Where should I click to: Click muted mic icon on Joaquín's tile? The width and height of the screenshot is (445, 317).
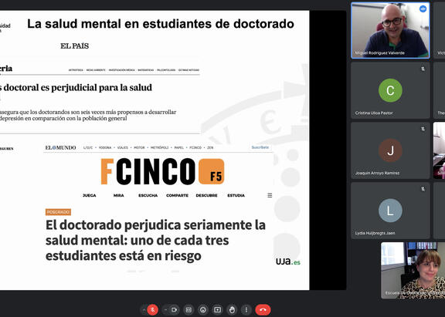[423, 129]
